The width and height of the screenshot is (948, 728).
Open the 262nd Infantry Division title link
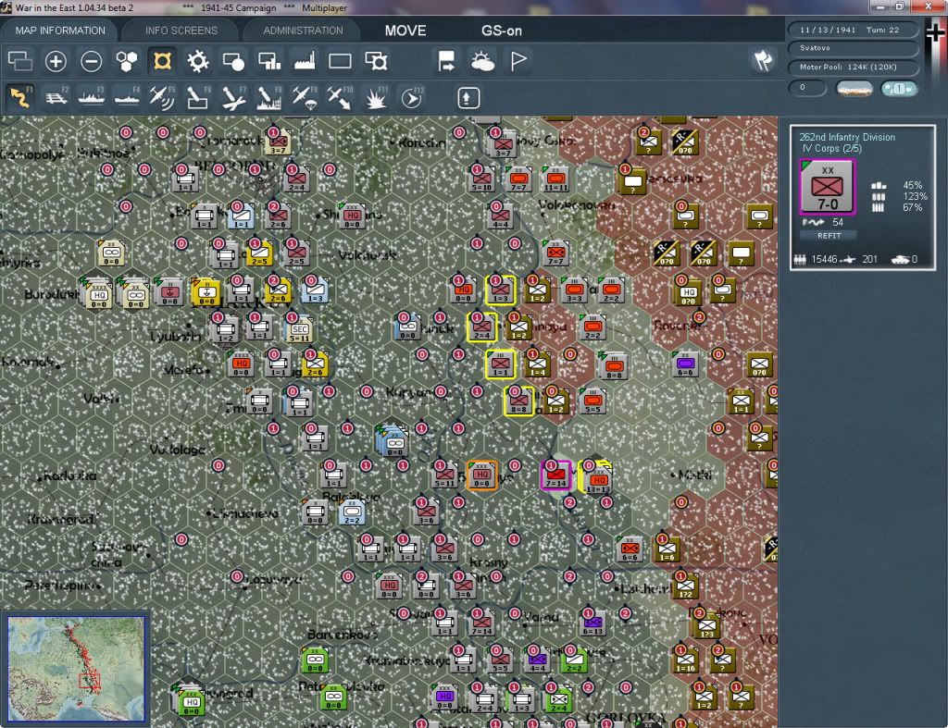pos(846,137)
